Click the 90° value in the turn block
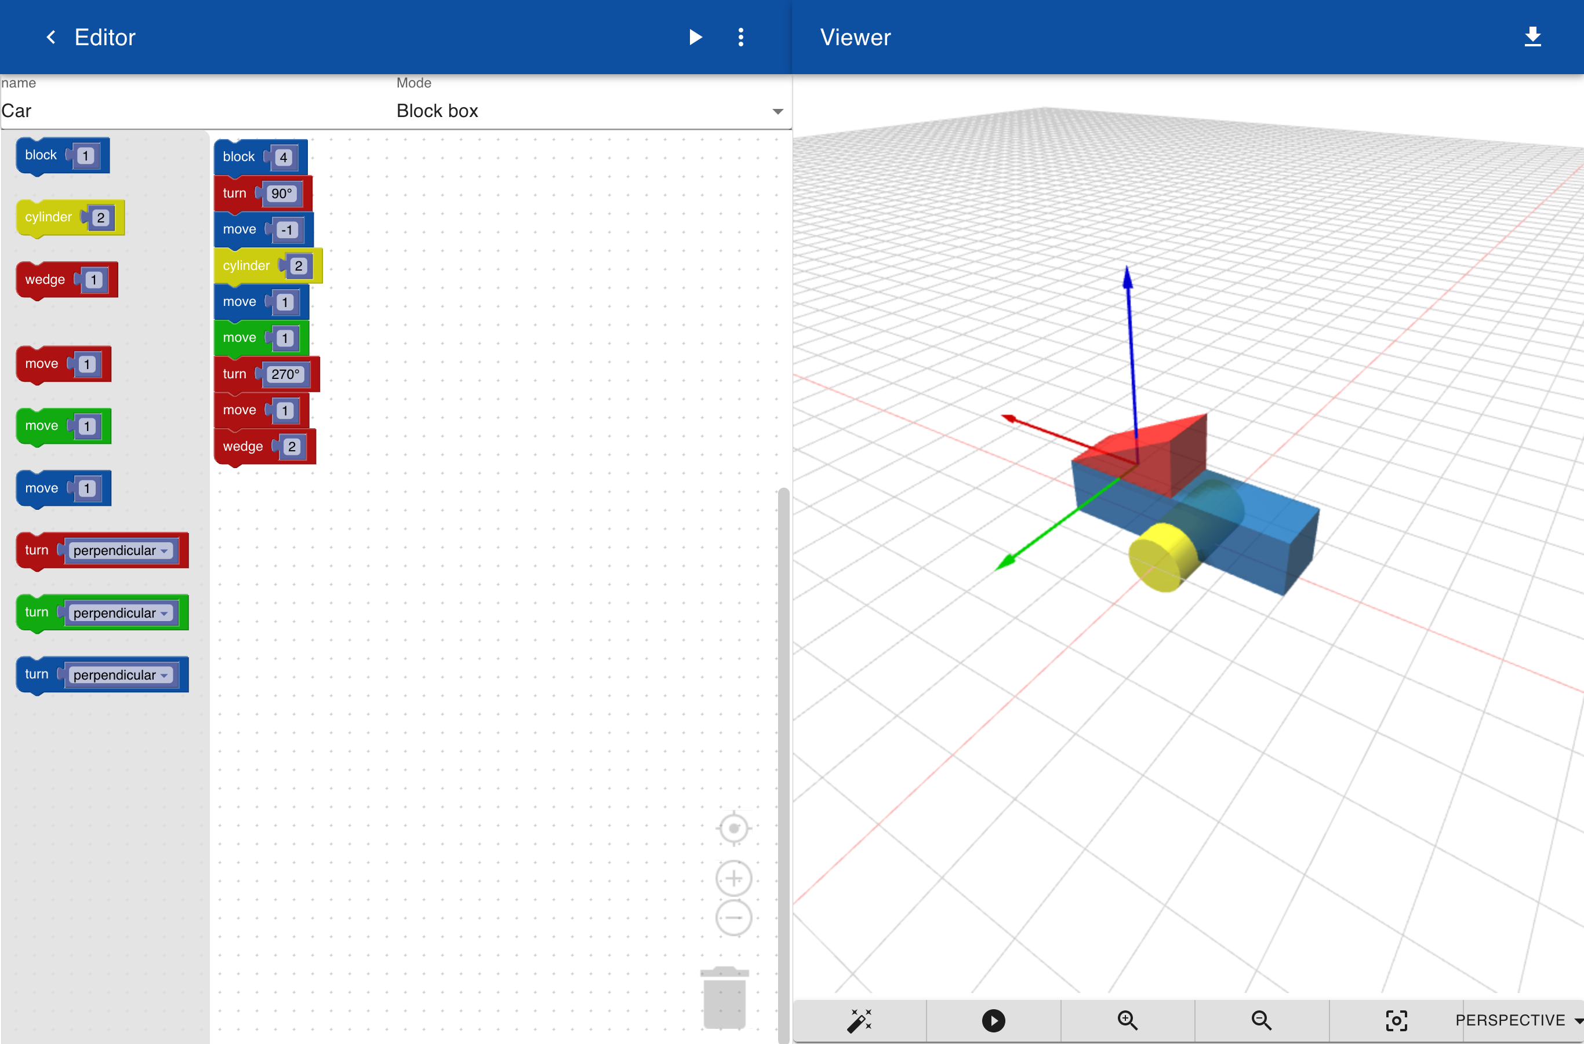The width and height of the screenshot is (1584, 1044). click(x=281, y=194)
